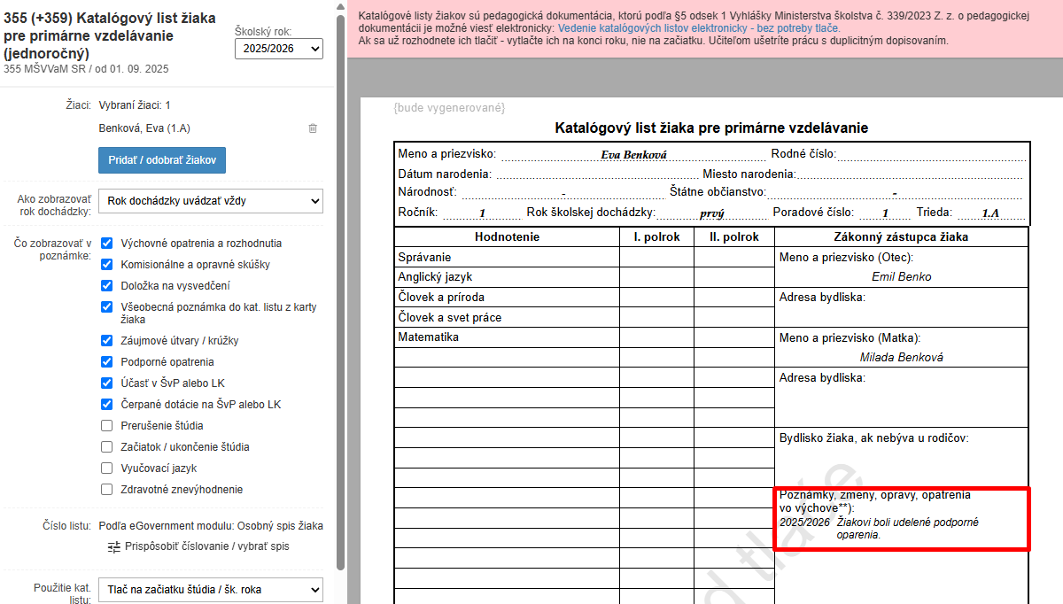Toggle Čerpané dotácie na ŠvP alebo LK
Screen dimensions: 1063x604
click(x=106, y=404)
